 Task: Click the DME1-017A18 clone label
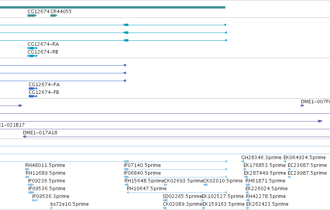click(40, 132)
